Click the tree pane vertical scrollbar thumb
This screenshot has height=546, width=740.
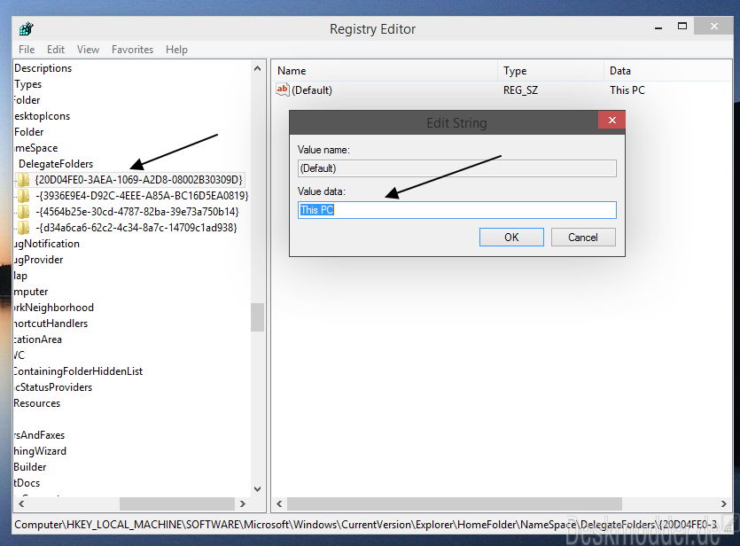pos(257,317)
